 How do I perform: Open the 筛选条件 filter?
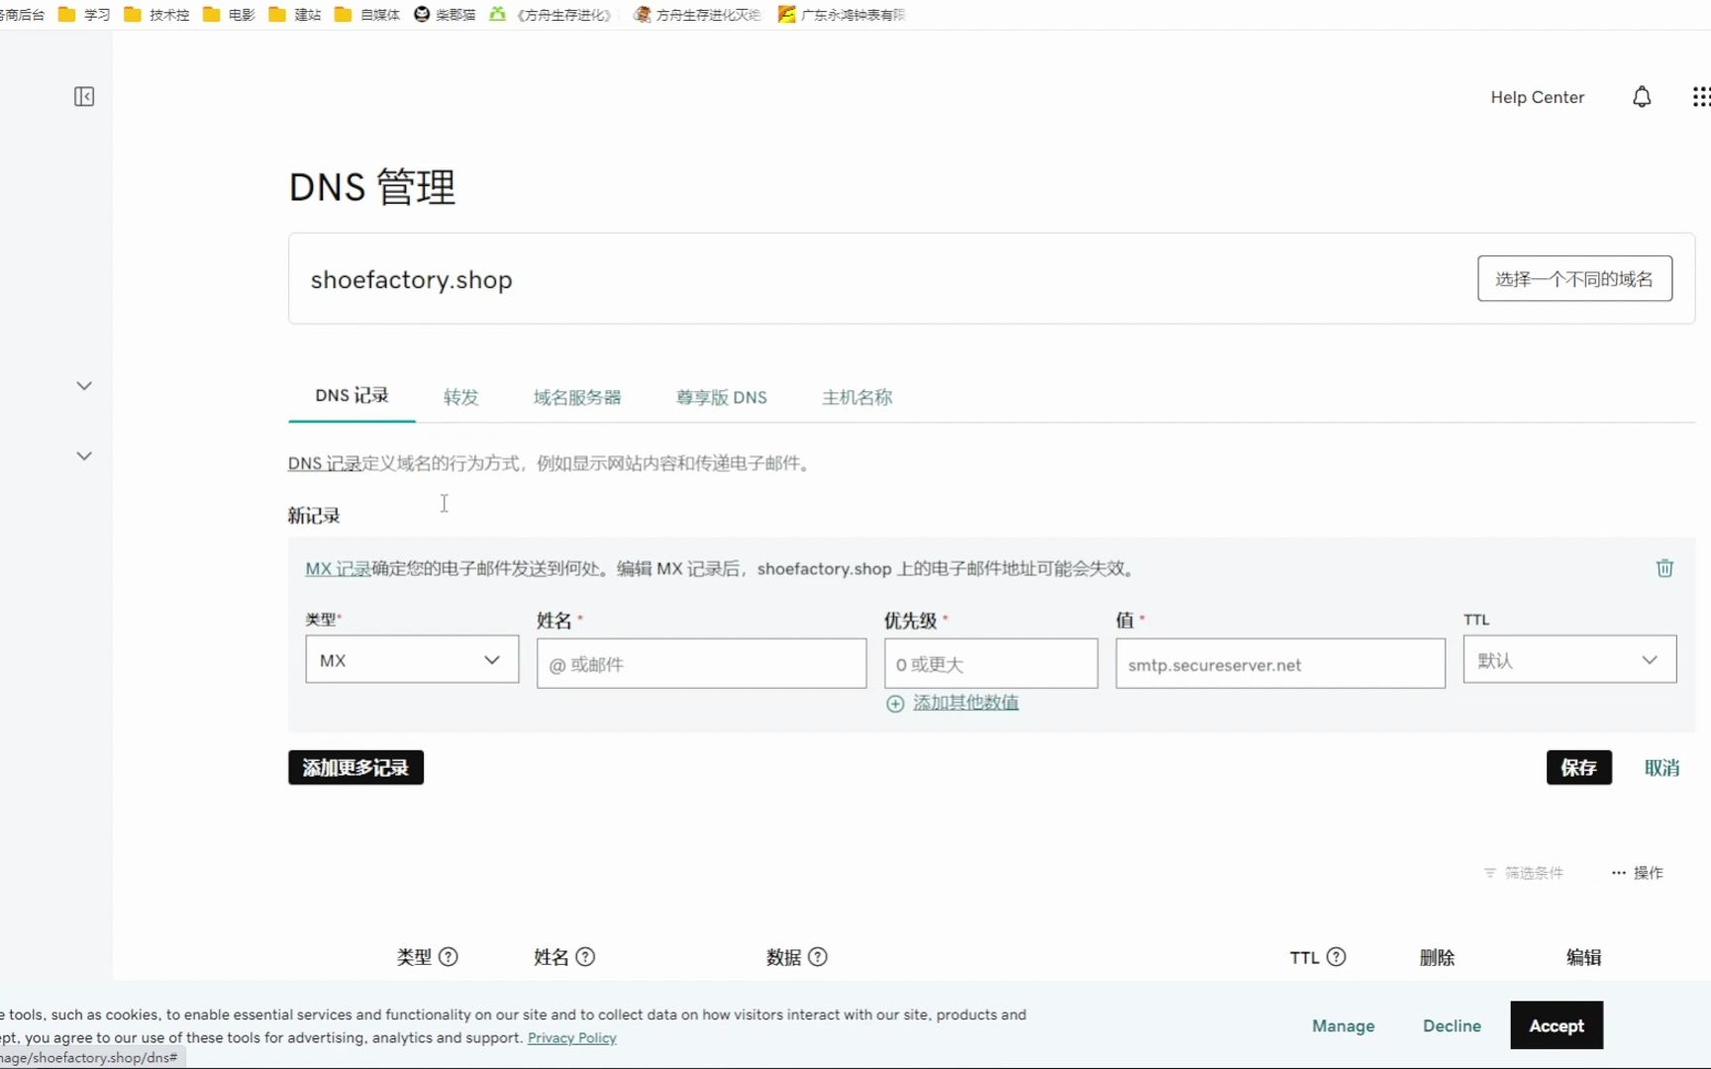[x=1524, y=873]
